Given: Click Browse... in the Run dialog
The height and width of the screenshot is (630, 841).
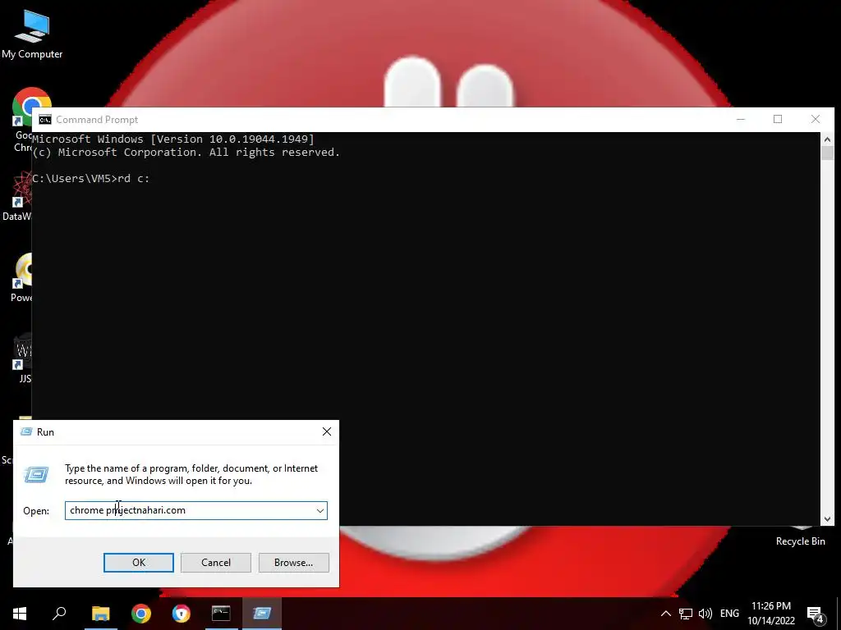Looking at the screenshot, I should tap(293, 563).
